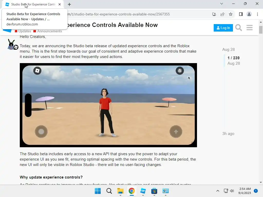
Task: Open the notification badge
Action: pyautogui.click(x=256, y=191)
